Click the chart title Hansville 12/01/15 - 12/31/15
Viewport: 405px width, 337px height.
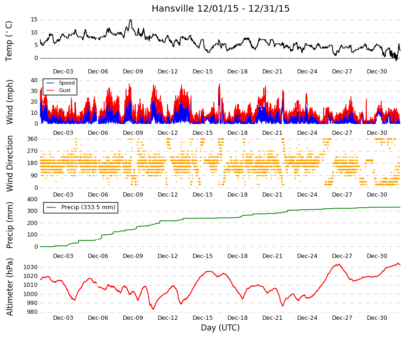click(x=220, y=8)
